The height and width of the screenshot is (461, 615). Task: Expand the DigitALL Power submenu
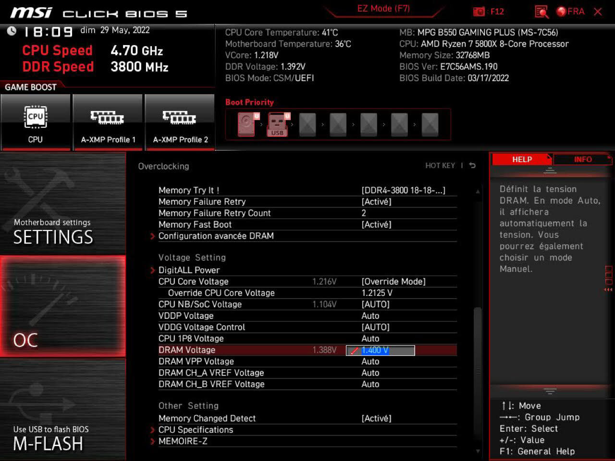tap(189, 270)
